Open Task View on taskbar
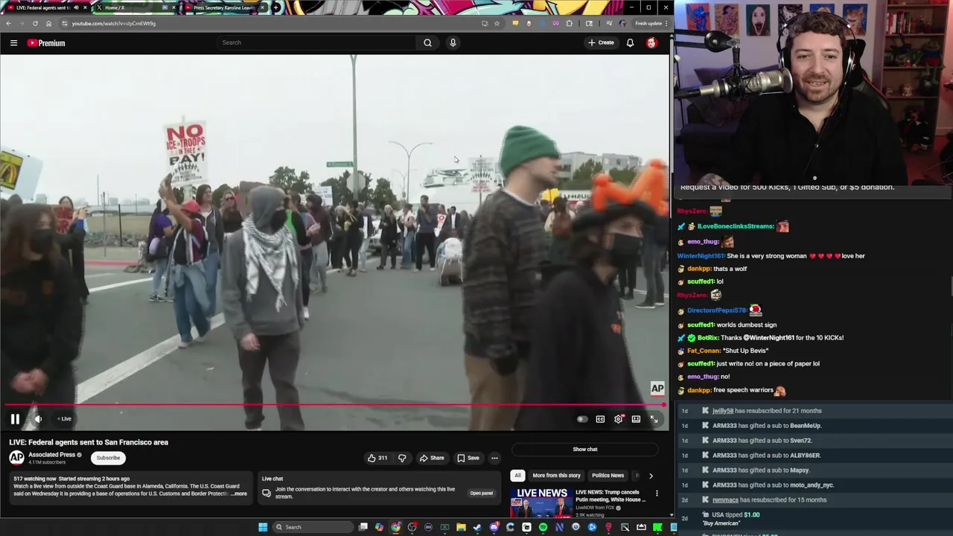 363,527
